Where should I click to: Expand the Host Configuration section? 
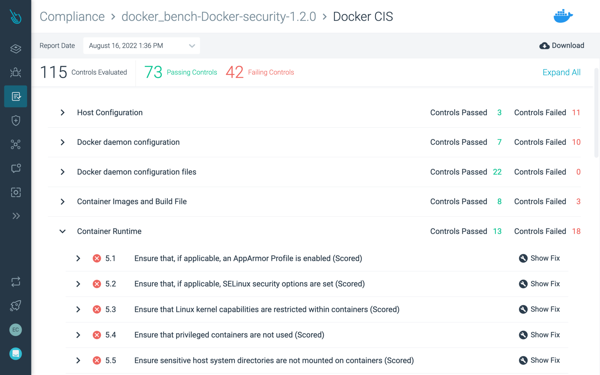click(62, 113)
